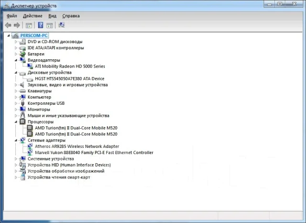This screenshot has height=223, width=306.
Task: Expand the Мониторы node
Action: 16,110
